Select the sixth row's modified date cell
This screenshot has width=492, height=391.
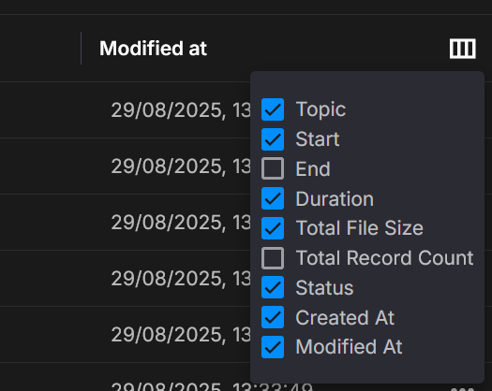(x=212, y=386)
